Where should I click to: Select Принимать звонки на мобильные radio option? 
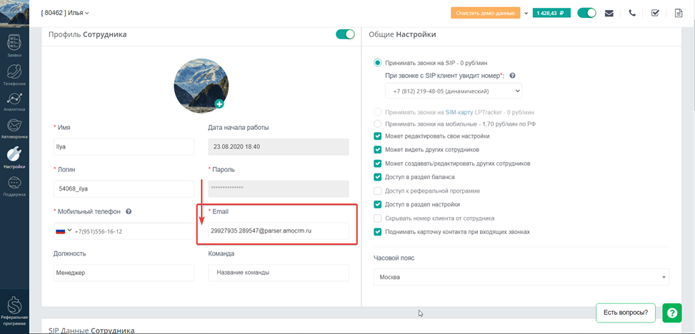click(x=378, y=123)
